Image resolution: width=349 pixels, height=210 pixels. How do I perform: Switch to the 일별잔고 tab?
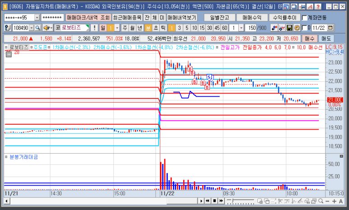coord(219,17)
